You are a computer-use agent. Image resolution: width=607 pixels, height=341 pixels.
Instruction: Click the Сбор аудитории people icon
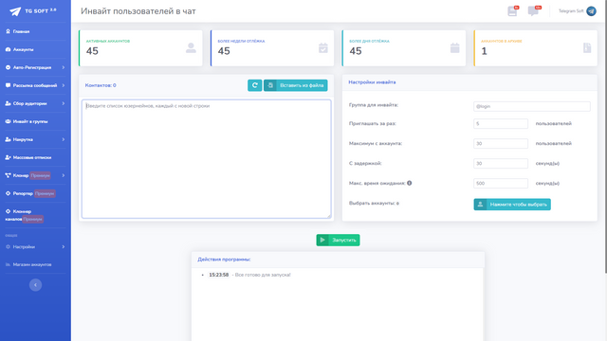(x=8, y=103)
